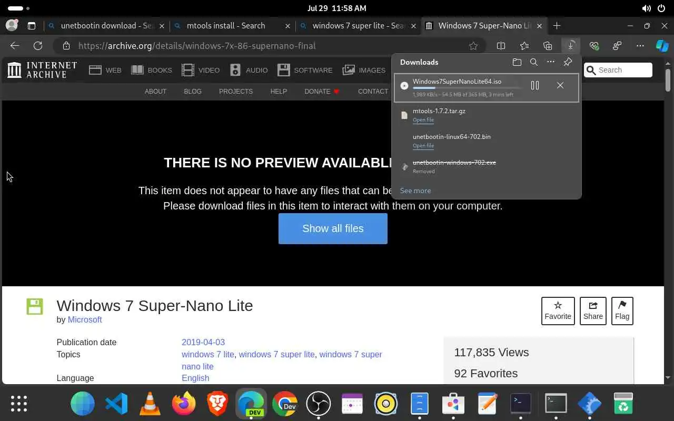The width and height of the screenshot is (674, 421).
Task: Close the unetbootin download tab
Action: pyautogui.click(x=162, y=25)
